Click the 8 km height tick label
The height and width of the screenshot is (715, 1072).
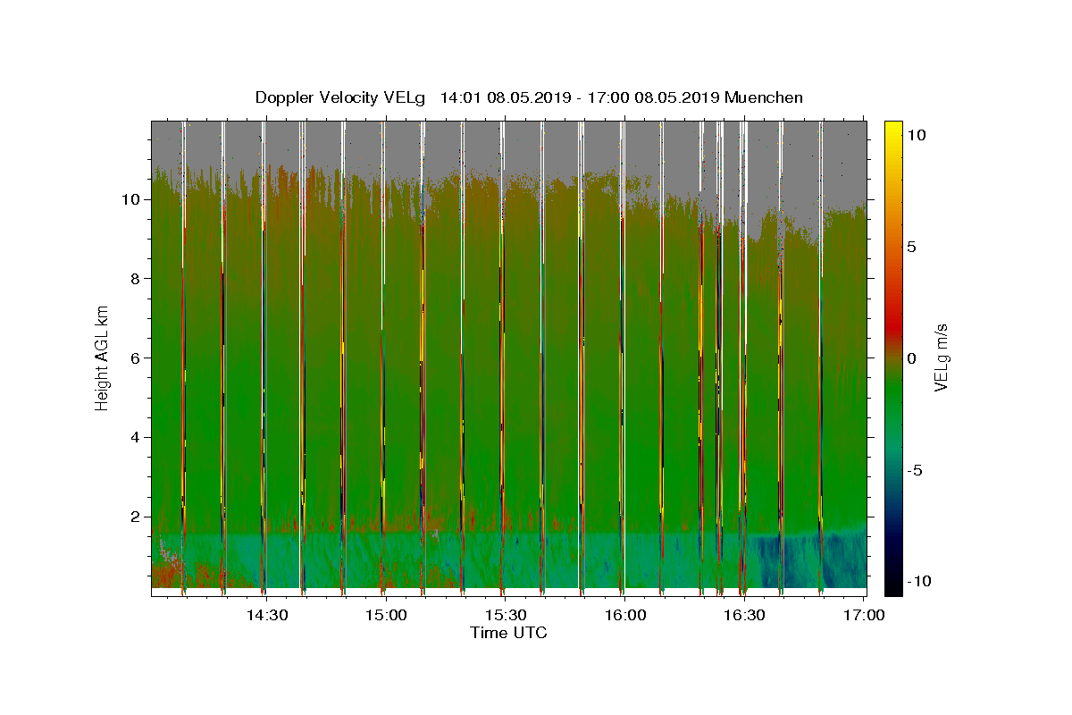136,279
